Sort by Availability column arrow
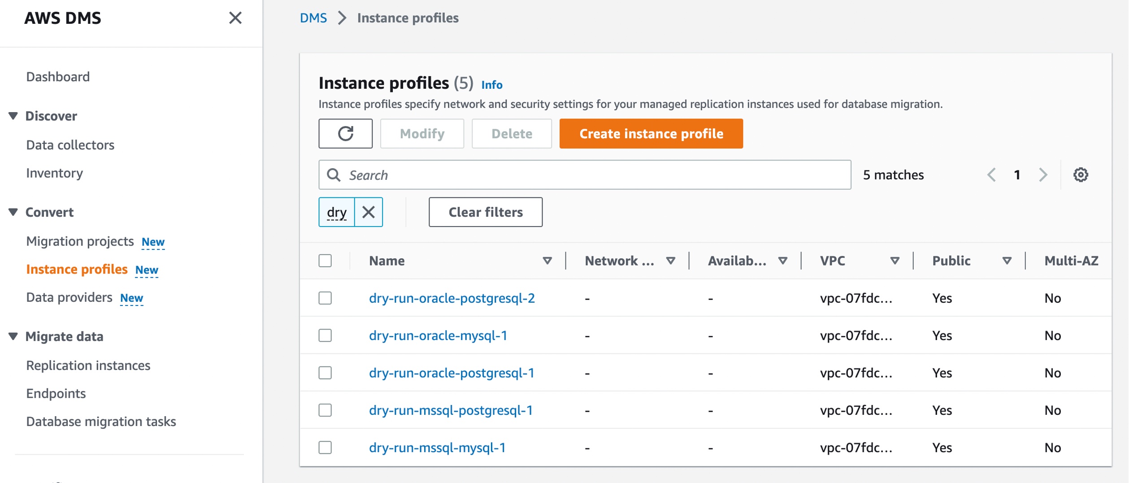Screen dimensions: 1129x483 point(782,261)
